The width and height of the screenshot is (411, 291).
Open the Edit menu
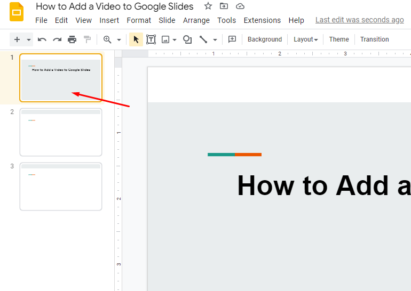click(61, 20)
